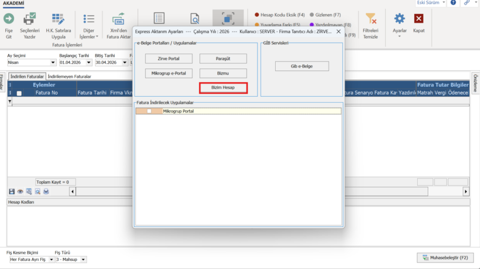The image size is (480, 269).
Task: Open the grid filter row funnel
Action: 10,101
